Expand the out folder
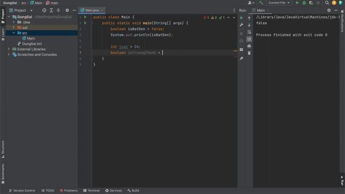Screen dimensions: 345x194 click(x=13, y=27)
